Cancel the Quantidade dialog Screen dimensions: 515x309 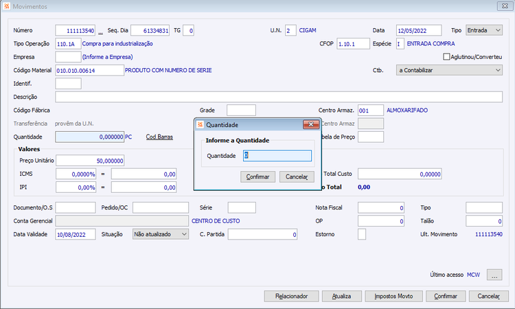(x=297, y=176)
